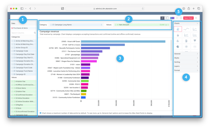Collapse the Charts section chevron

click(197, 23)
